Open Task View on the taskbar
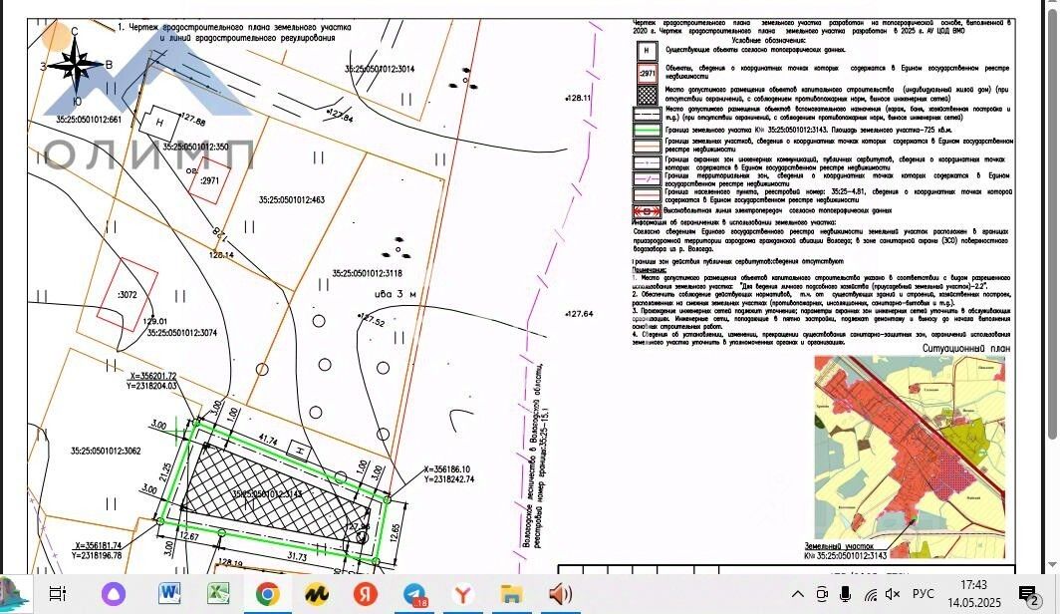The height and width of the screenshot is (614, 1060). [x=58, y=594]
